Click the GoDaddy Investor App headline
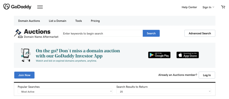229x99 pixels. click(78, 53)
